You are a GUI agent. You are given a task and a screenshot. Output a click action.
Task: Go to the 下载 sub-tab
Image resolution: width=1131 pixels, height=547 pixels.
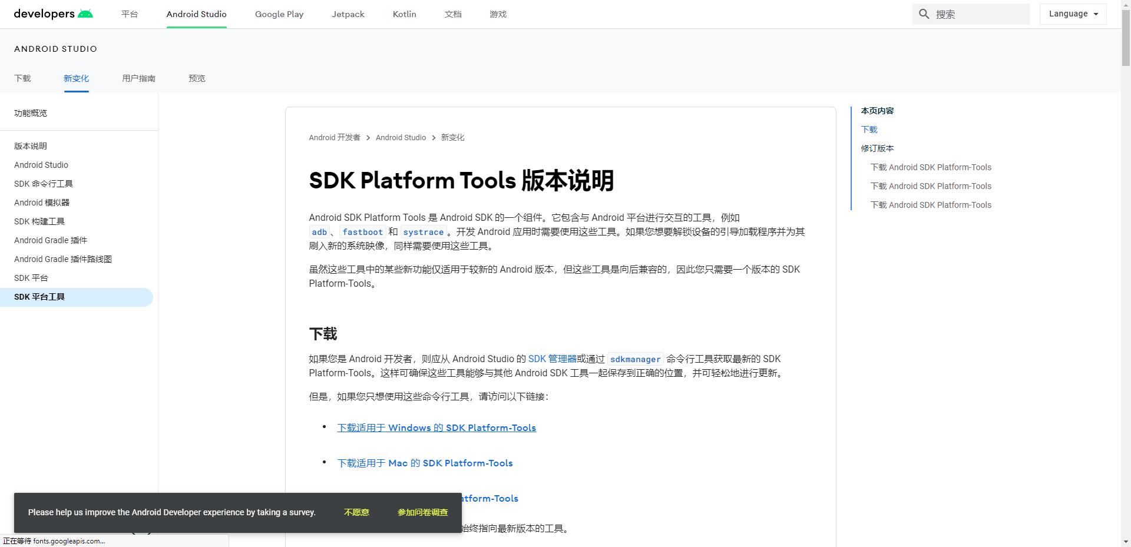point(22,78)
